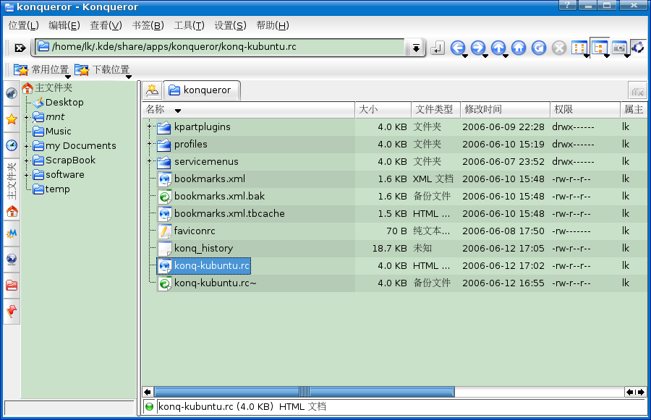
Task: Open the icon view mode dropdown arrow
Action: pos(586,56)
